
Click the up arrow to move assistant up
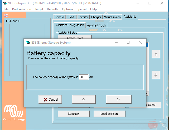coord(156,54)
